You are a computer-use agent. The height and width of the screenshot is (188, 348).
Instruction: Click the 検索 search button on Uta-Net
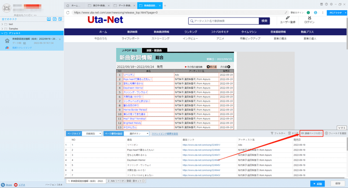tap(264, 21)
